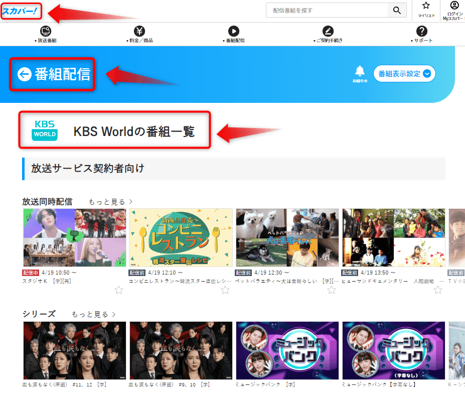
Task: Expand the ご契約手続き menu label
Action: tap(328, 41)
